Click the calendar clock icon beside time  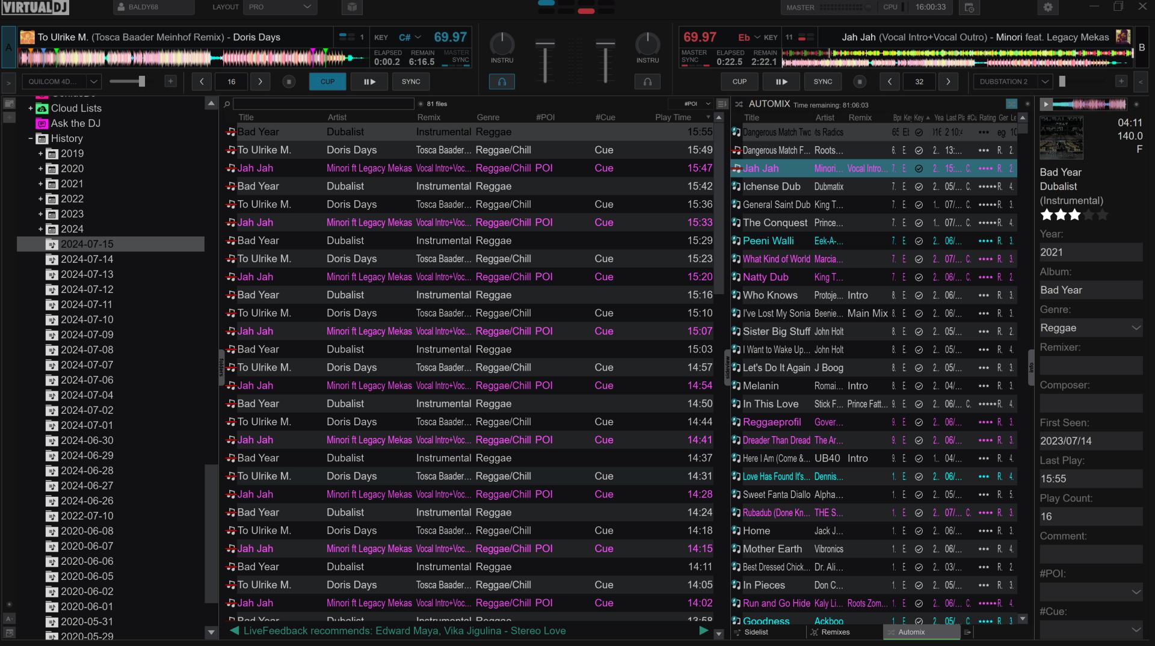click(x=969, y=7)
